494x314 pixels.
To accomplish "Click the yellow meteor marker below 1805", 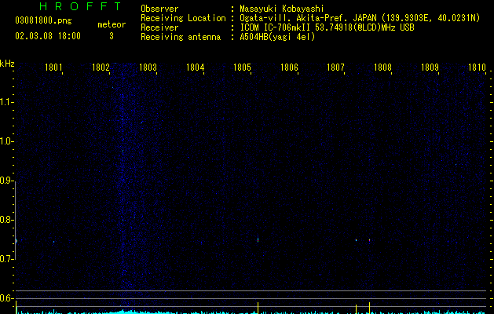I will 258,308.
